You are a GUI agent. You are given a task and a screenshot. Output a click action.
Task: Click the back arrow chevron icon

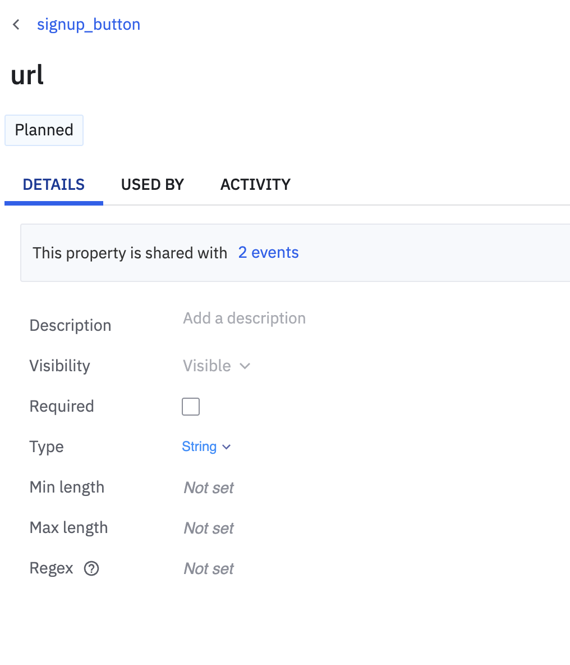click(16, 25)
